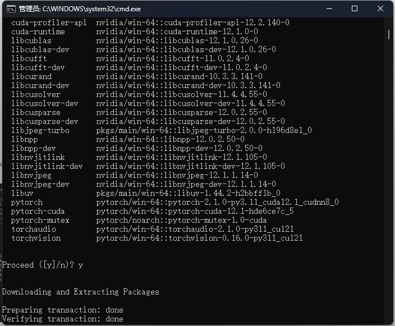Viewport: 395px width, 326px height.
Task: Click the 'cuda-profiler-api' package name
Action: (49, 22)
